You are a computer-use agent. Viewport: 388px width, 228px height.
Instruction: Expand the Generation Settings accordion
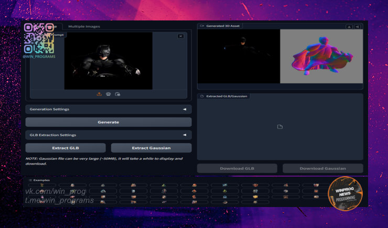(x=109, y=109)
